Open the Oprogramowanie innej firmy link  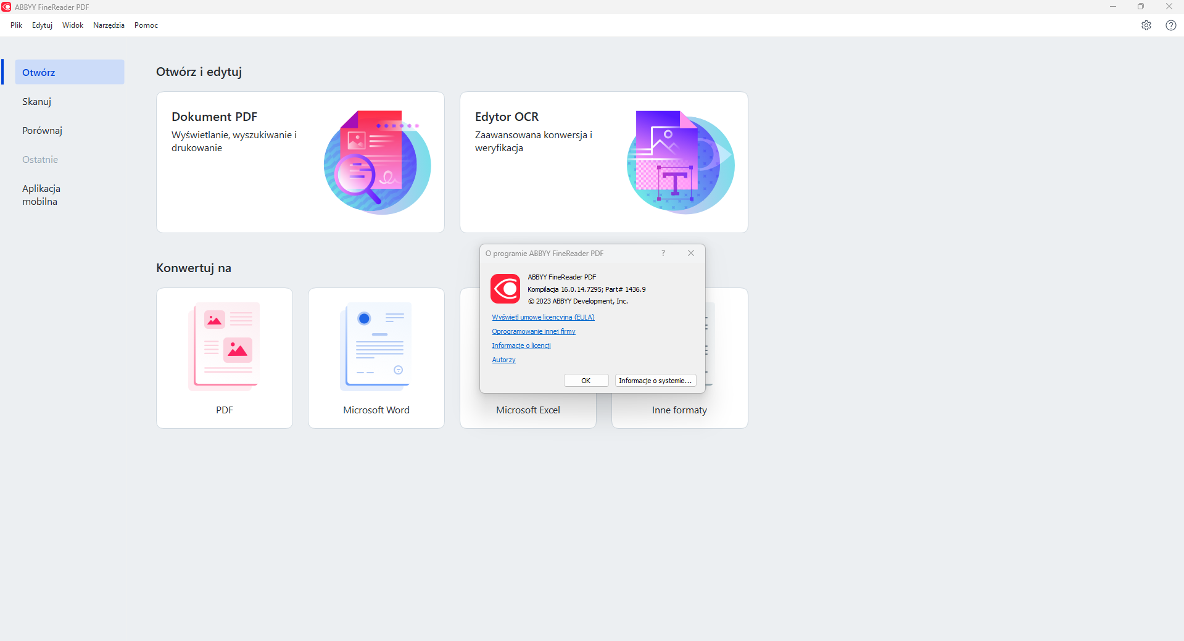[x=534, y=331]
